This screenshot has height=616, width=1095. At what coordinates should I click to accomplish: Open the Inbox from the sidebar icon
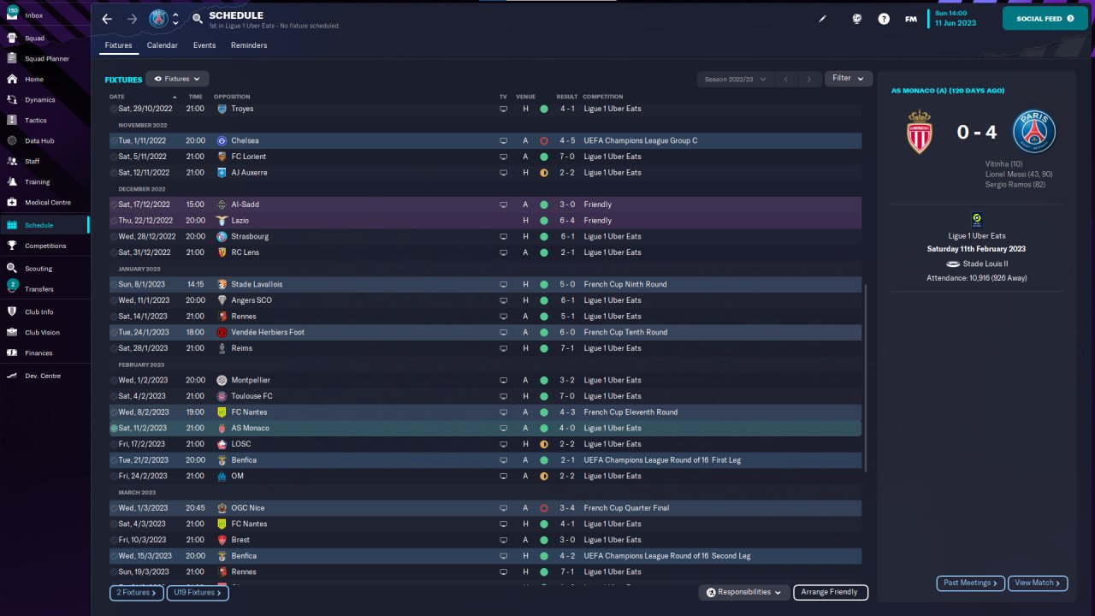(12, 15)
